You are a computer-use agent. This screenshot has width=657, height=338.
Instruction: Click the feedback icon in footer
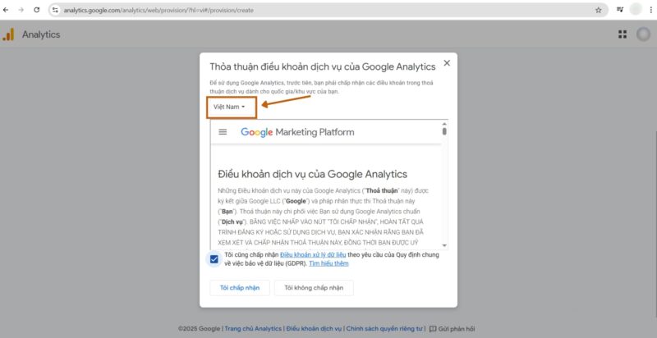[x=433, y=329]
